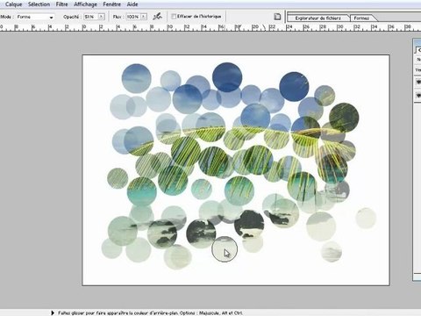
Task: Open the Fenêtre menu
Action: click(111, 4)
